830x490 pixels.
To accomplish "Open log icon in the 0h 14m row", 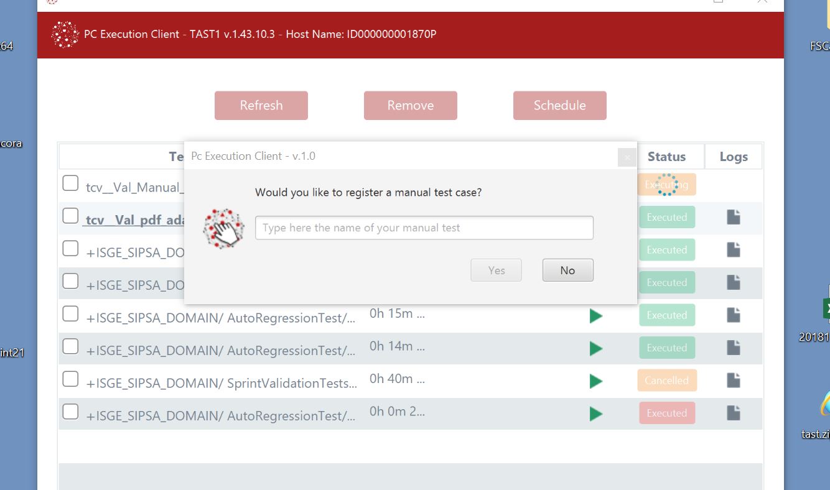I will tap(734, 348).
